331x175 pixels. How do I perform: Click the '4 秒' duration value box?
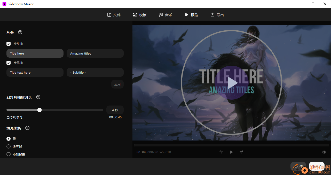click(x=115, y=110)
